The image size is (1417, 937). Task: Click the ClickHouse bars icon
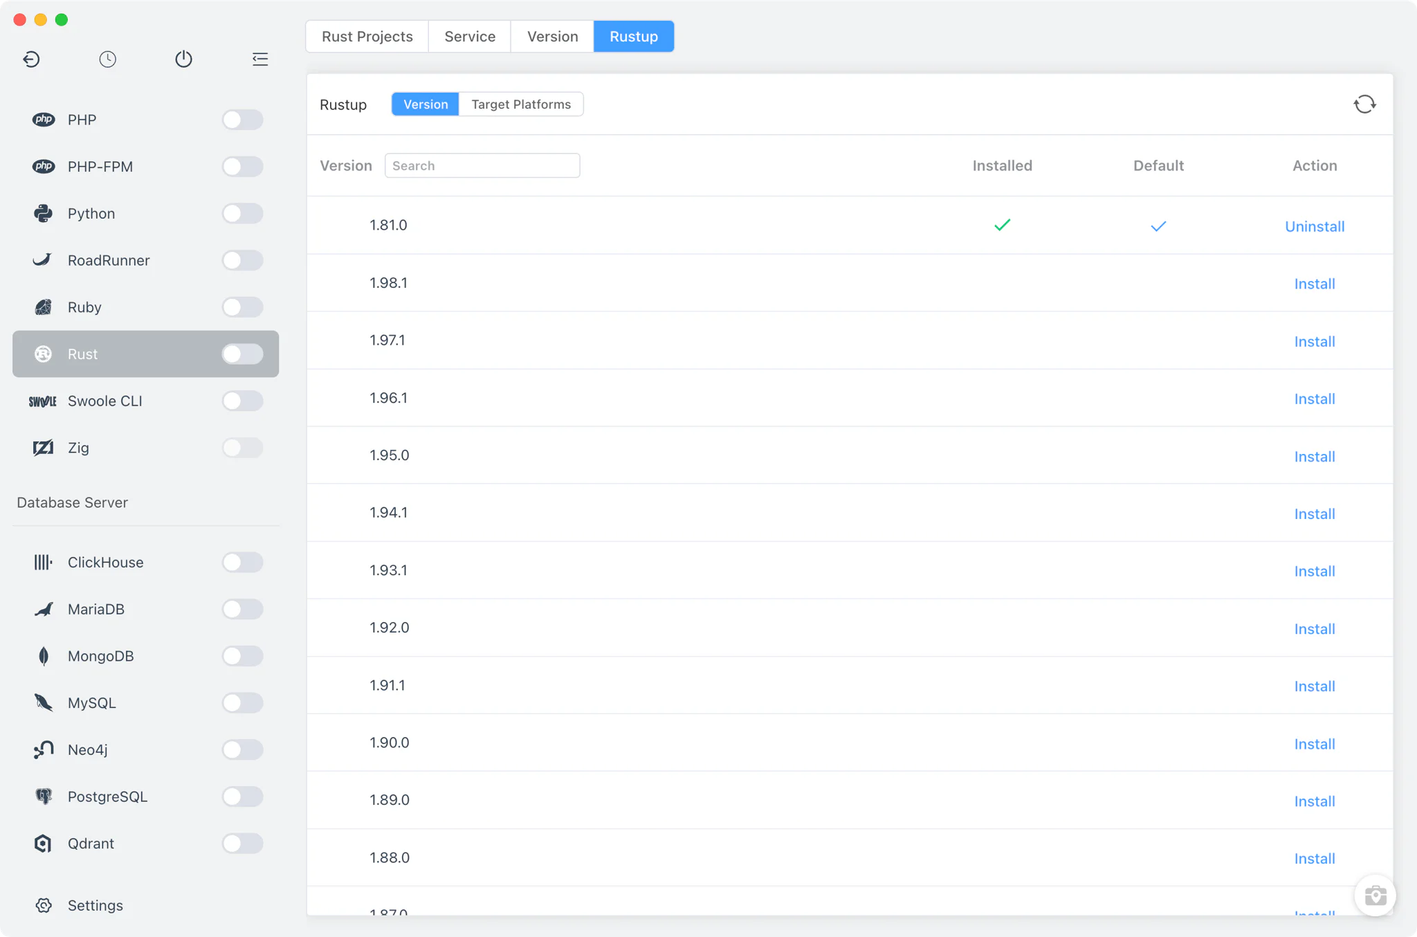[43, 562]
